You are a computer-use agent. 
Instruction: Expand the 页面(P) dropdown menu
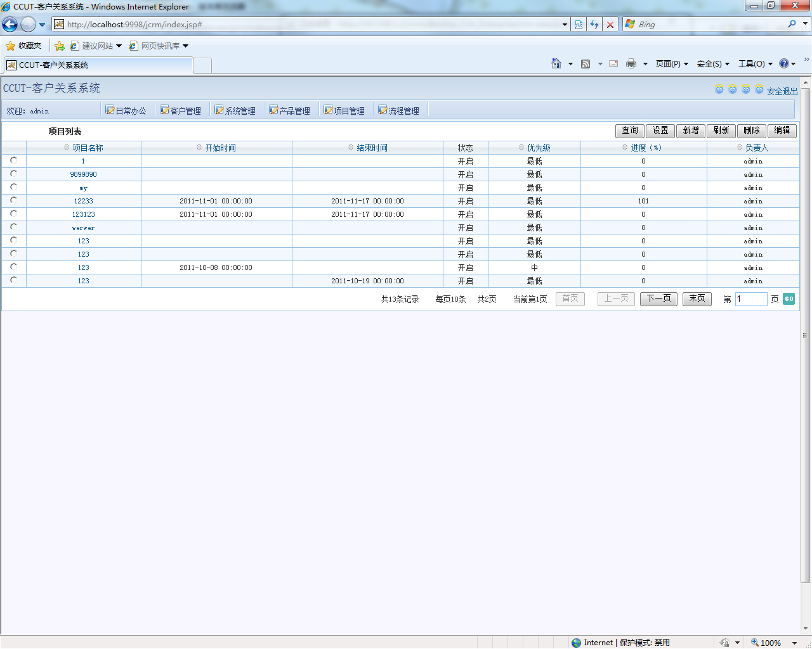click(x=672, y=63)
